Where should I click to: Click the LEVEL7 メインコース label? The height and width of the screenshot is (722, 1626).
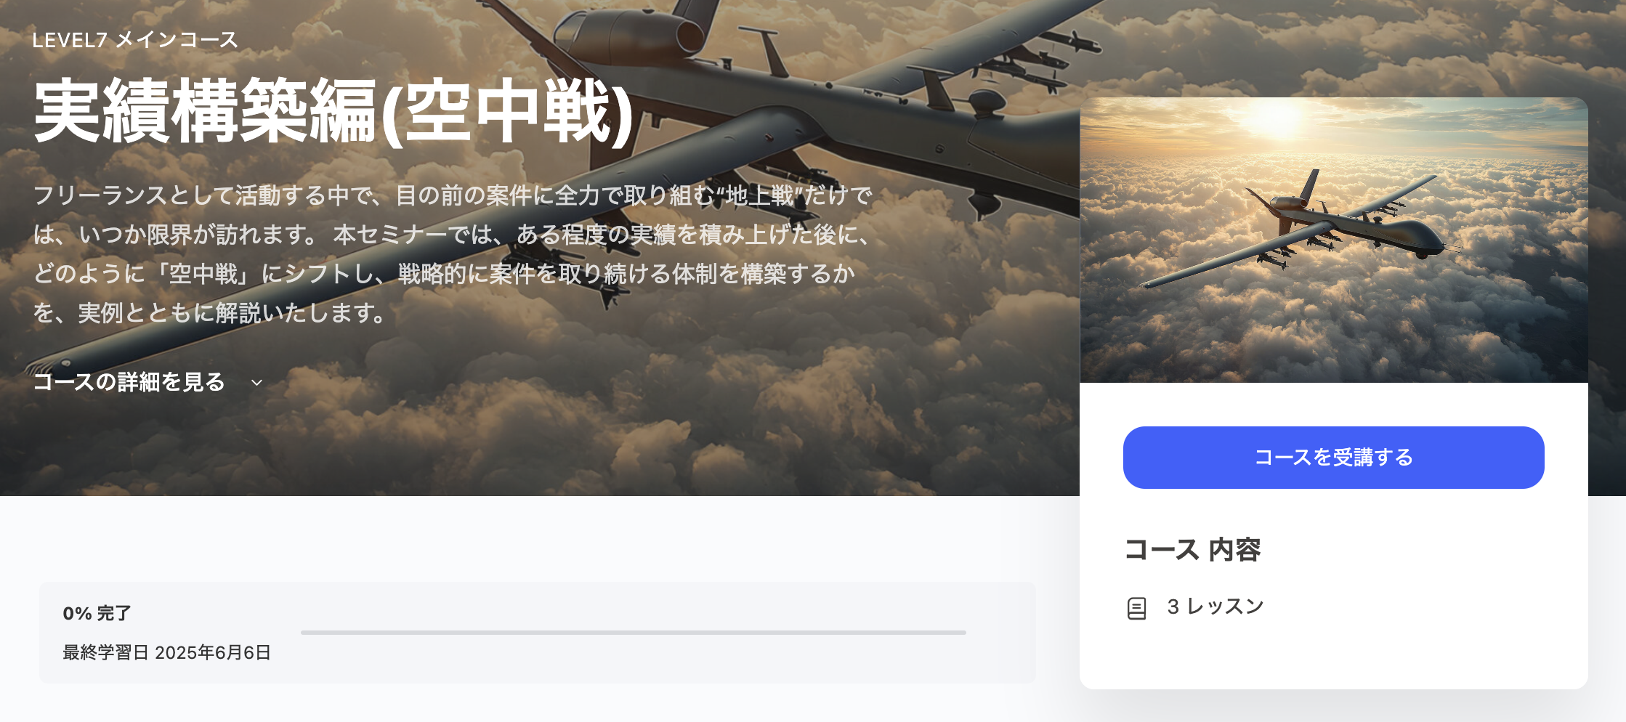coord(135,40)
